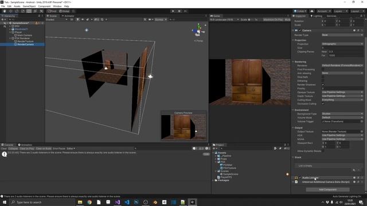
Task: Toggle Dithering checkbox
Action: coord(323,81)
